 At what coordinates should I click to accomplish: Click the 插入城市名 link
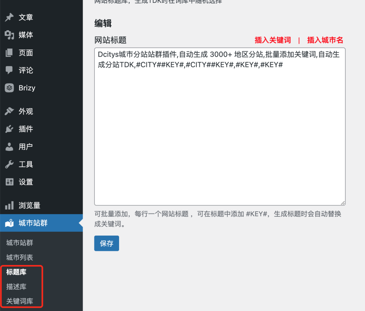[325, 40]
